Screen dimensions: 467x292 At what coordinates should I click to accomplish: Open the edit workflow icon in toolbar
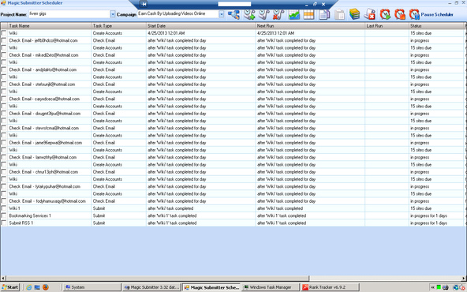233,14
